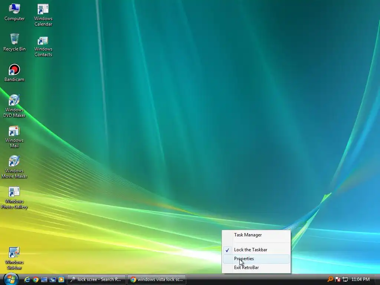The width and height of the screenshot is (380, 285).
Task: Select the Bandicam shortcut on desktop
Action: tap(14, 73)
